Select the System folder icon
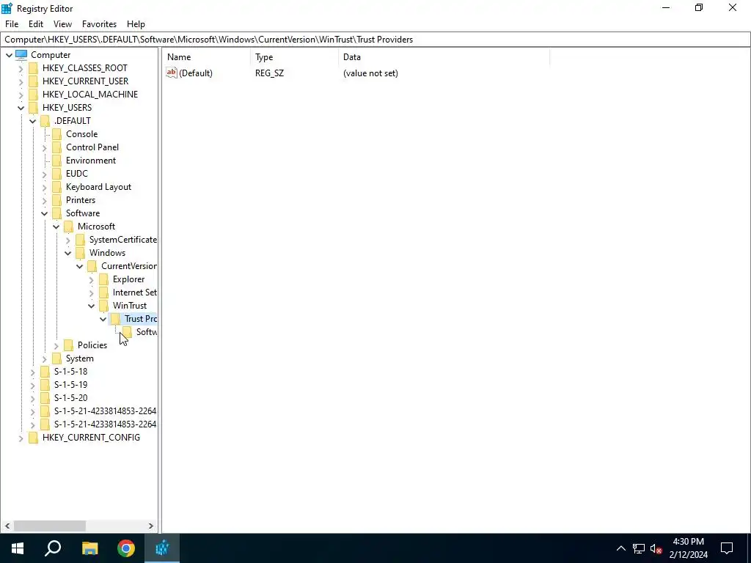751x563 pixels. tap(56, 358)
